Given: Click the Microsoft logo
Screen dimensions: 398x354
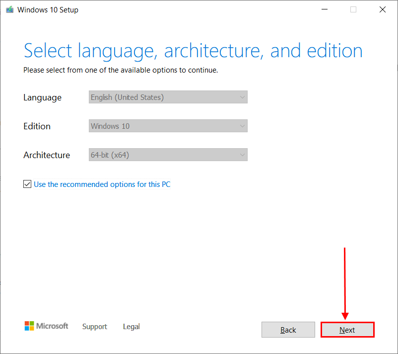Looking at the screenshot, I should pyautogui.click(x=47, y=326).
